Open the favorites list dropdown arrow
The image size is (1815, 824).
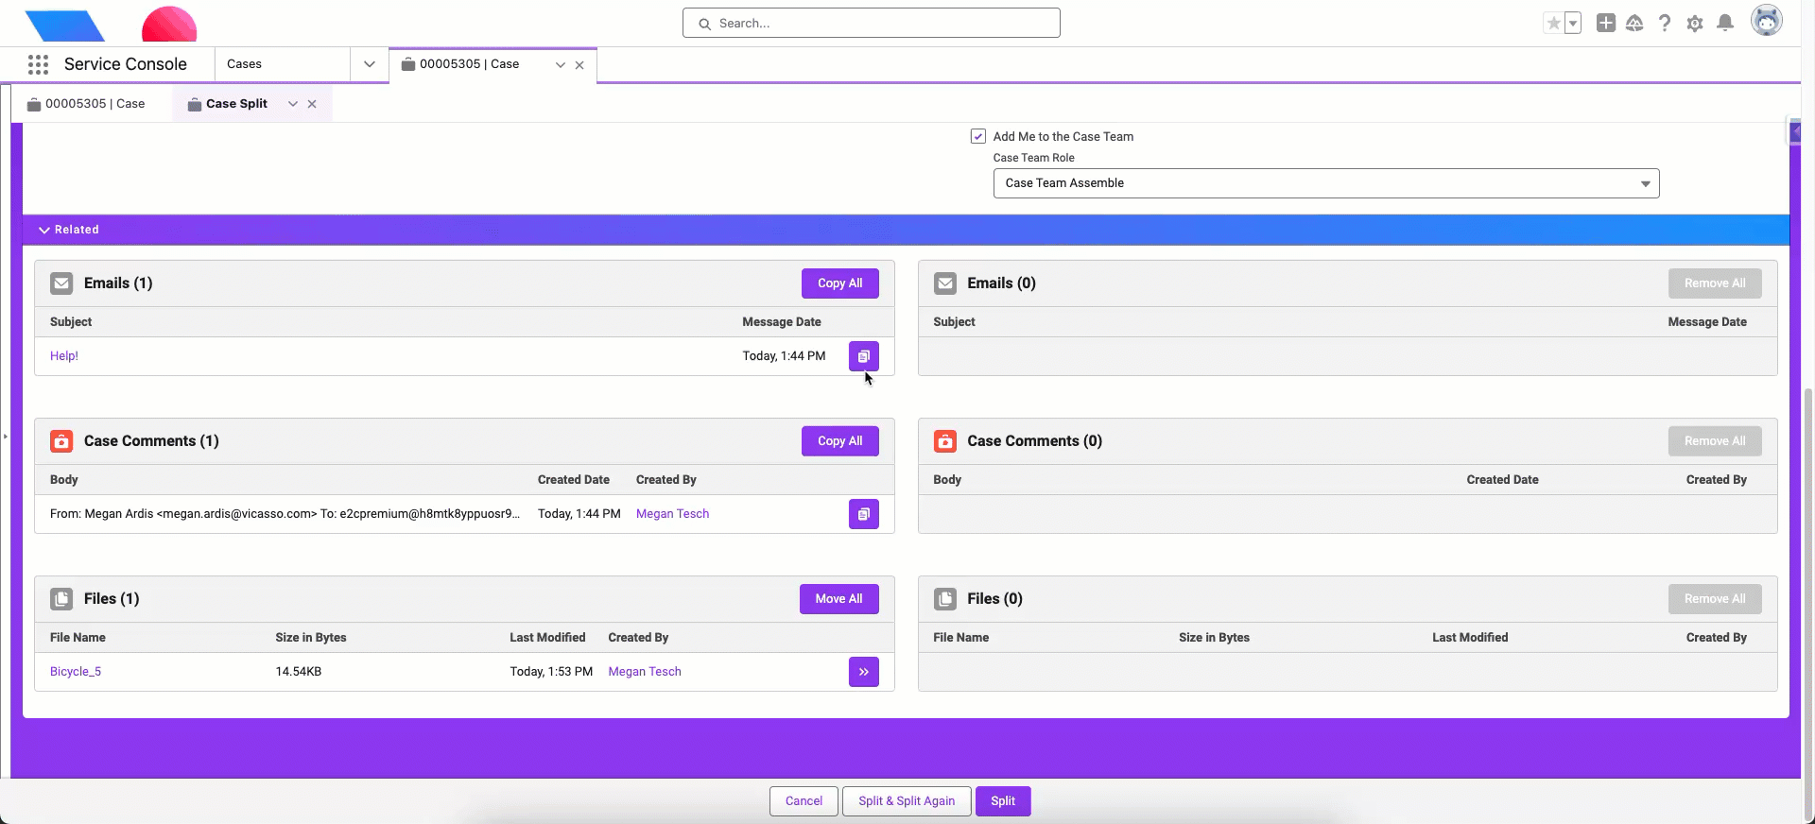click(x=1573, y=24)
